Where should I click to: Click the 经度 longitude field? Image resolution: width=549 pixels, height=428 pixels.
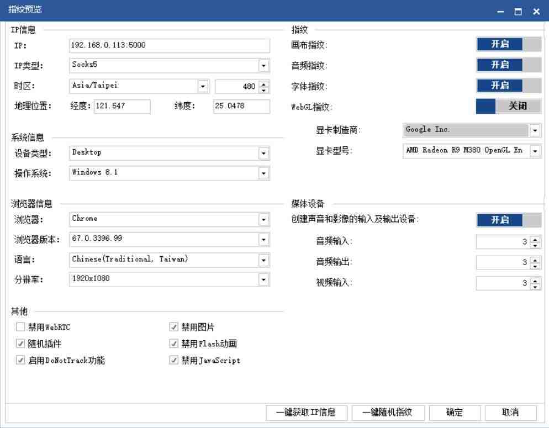point(122,106)
